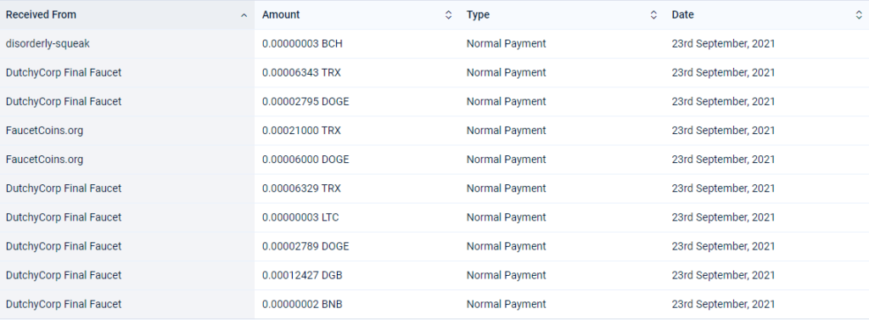This screenshot has height=320, width=869.
Task: Select the 0.00006329 TRX amount
Action: pos(301,188)
